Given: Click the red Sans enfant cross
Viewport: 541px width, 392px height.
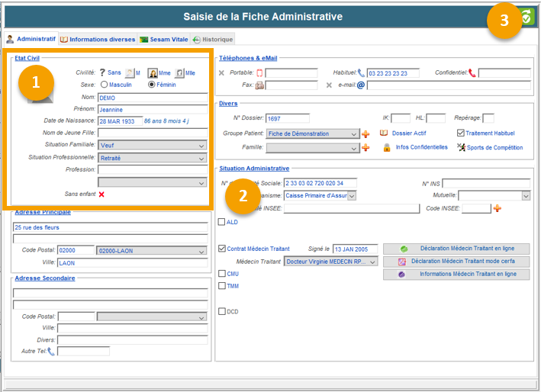Looking at the screenshot, I should [101, 194].
